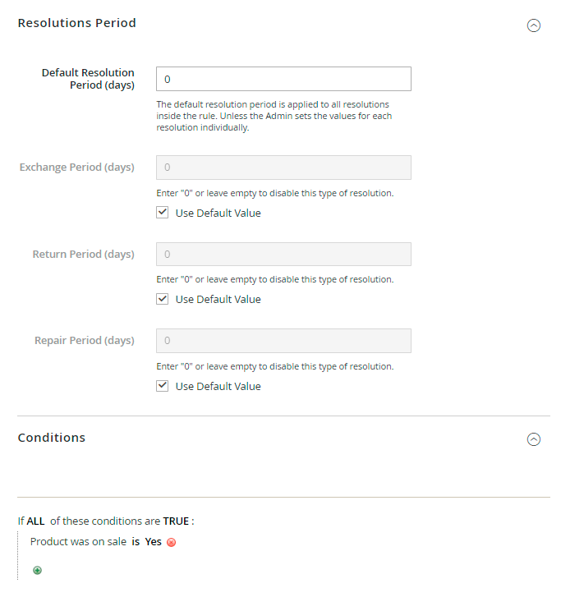This screenshot has width=561, height=597.
Task: Open the ALL aggregator dropdown in conditions
Action: pos(35,521)
